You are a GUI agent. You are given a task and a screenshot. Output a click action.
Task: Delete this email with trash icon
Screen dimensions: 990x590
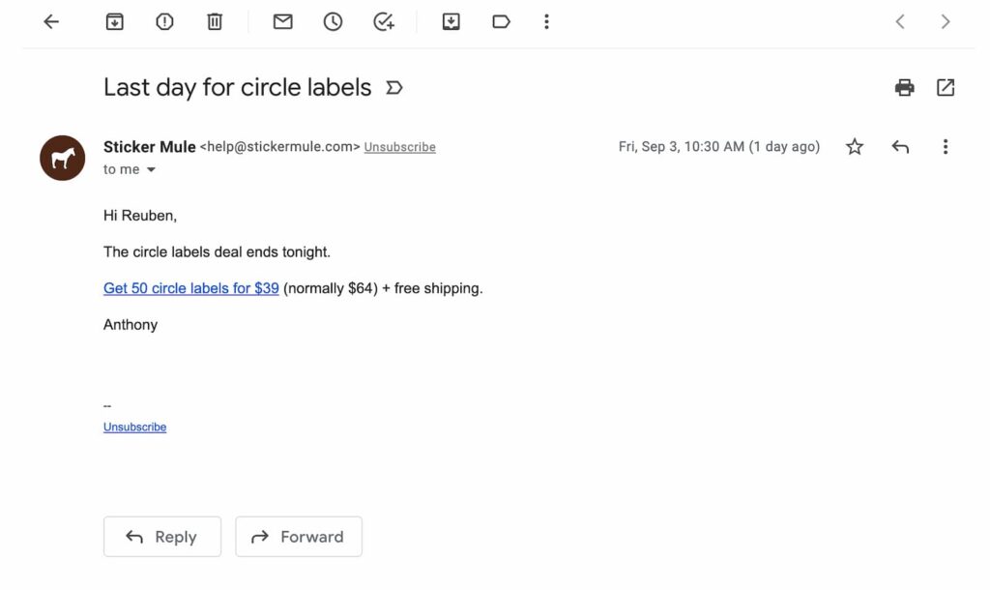[215, 21]
